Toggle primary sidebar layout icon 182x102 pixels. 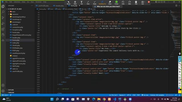pyautogui.click(x=156, y=2)
